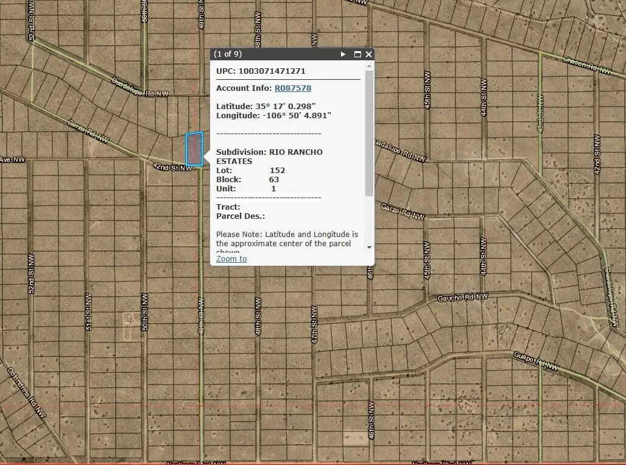Viewport: 626px width, 465px height.
Task: Close the parcel information popup
Action: point(368,54)
